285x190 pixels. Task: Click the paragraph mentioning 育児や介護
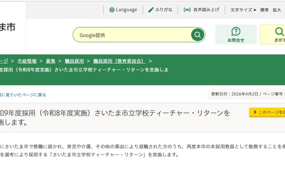(142, 151)
